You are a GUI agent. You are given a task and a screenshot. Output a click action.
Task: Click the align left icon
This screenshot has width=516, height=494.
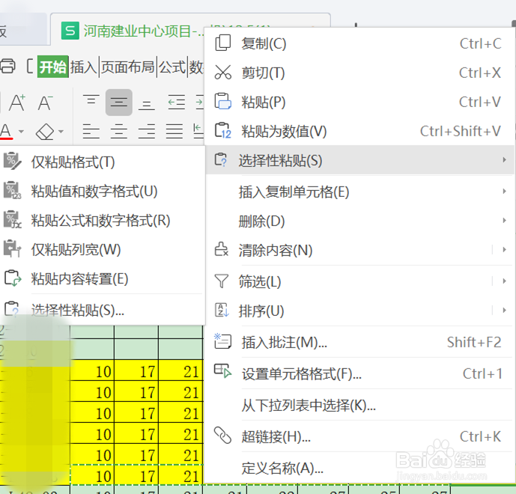pos(91,131)
